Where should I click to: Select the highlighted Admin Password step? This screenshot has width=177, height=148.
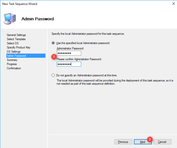pyautogui.click(x=26, y=55)
